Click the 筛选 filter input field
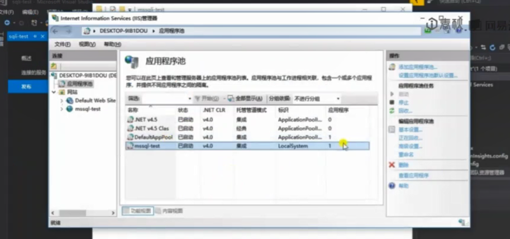Viewport: 510px width, 239px height. point(165,98)
